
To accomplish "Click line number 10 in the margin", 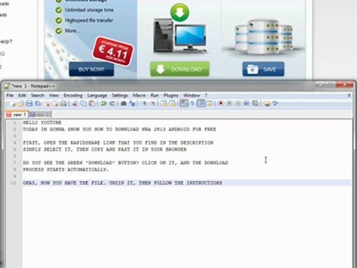I will coord(13,183).
